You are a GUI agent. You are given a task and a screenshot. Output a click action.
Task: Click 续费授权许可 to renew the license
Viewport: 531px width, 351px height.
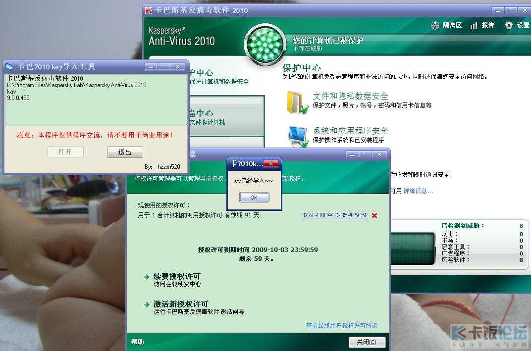click(177, 276)
